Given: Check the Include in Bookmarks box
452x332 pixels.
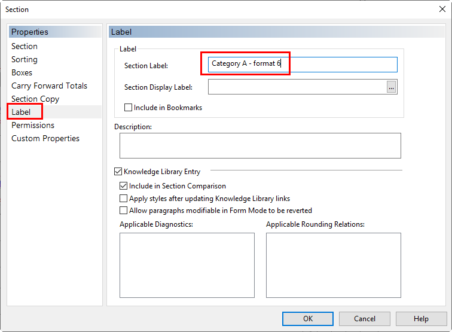Looking at the screenshot, I should coord(128,108).
